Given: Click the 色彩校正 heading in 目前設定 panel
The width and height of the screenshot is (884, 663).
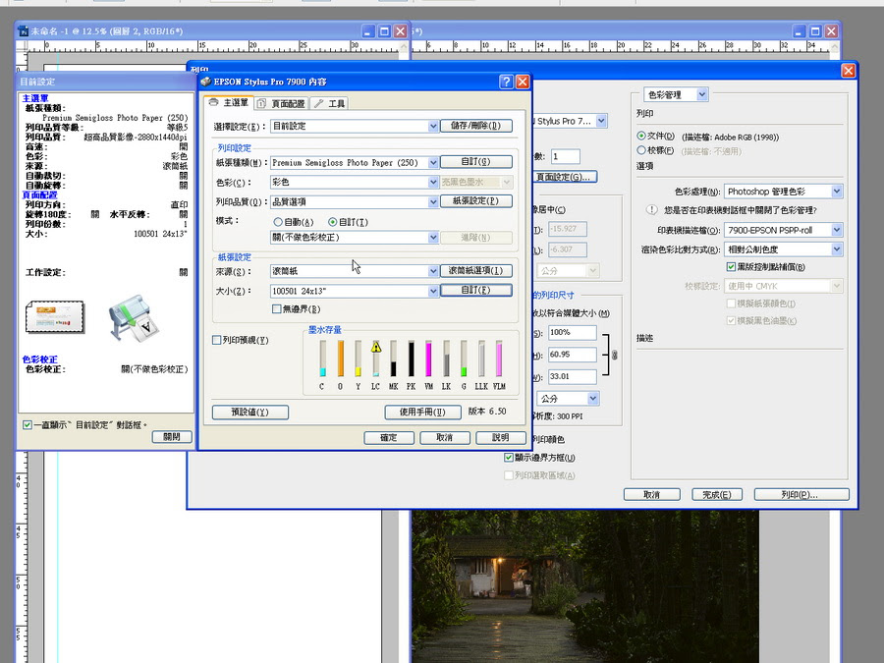Looking at the screenshot, I should pyautogui.click(x=39, y=359).
